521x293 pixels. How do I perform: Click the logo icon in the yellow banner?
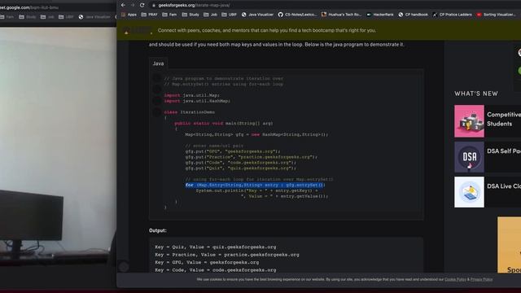click(127, 32)
